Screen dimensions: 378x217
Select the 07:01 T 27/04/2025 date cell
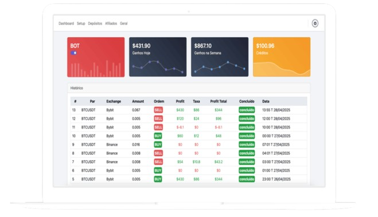point(276,145)
